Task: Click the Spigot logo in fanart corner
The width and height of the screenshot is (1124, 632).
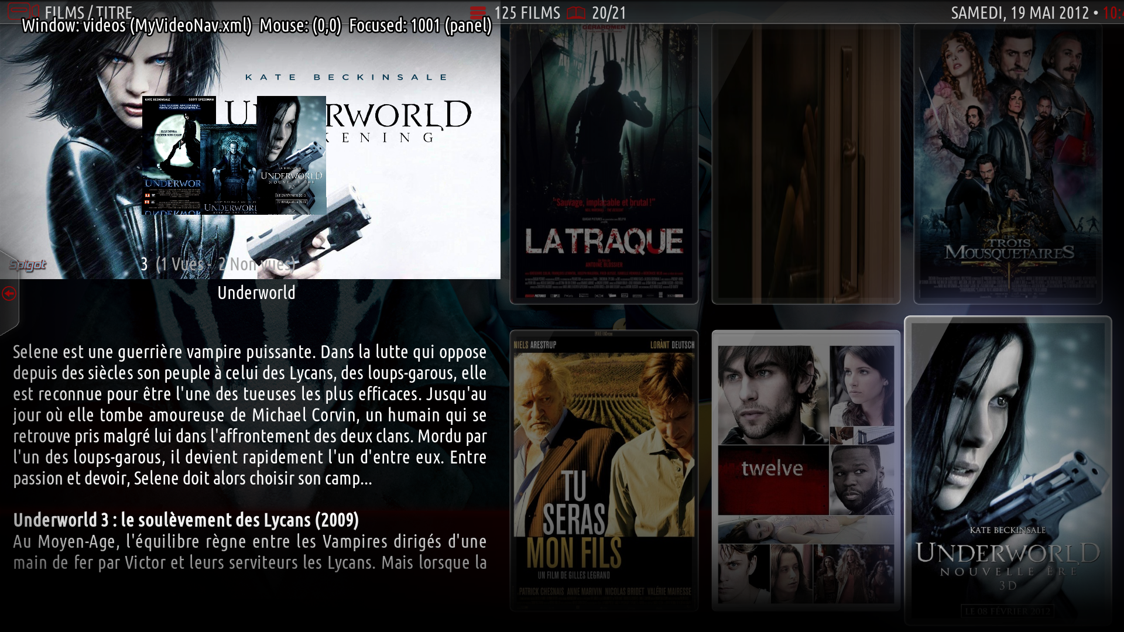Action: pyautogui.click(x=28, y=265)
